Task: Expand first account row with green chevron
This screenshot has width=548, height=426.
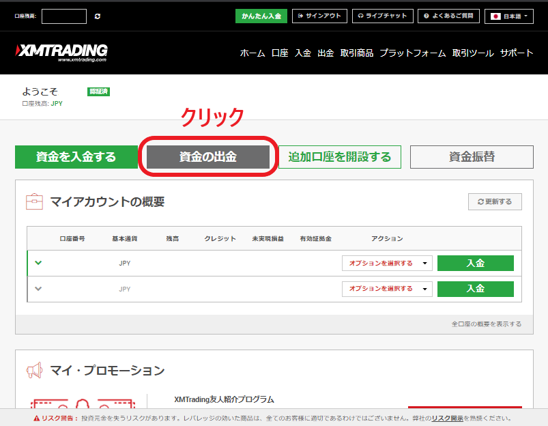Action: 38,263
